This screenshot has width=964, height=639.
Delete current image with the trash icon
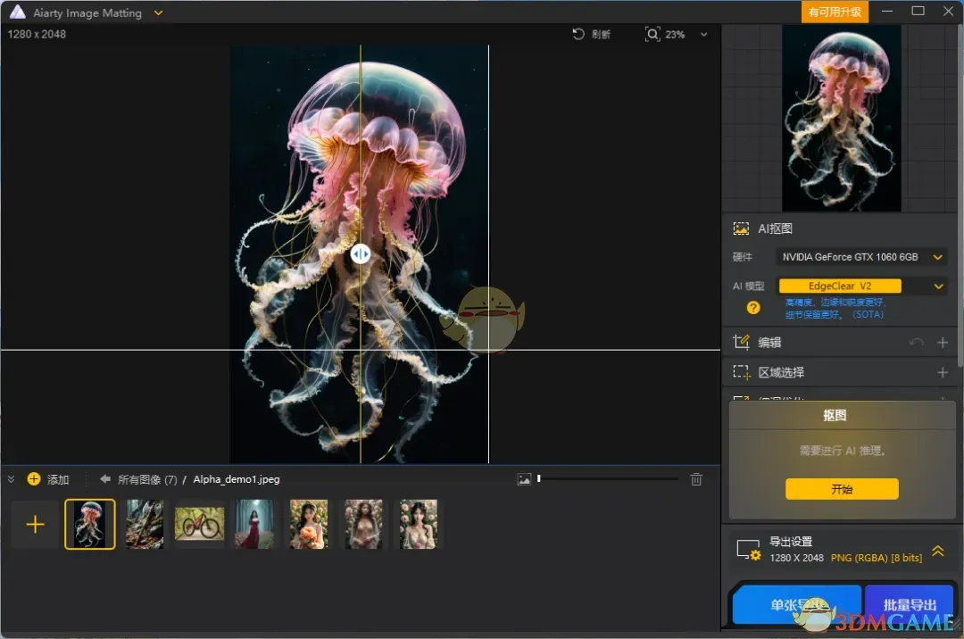point(696,479)
